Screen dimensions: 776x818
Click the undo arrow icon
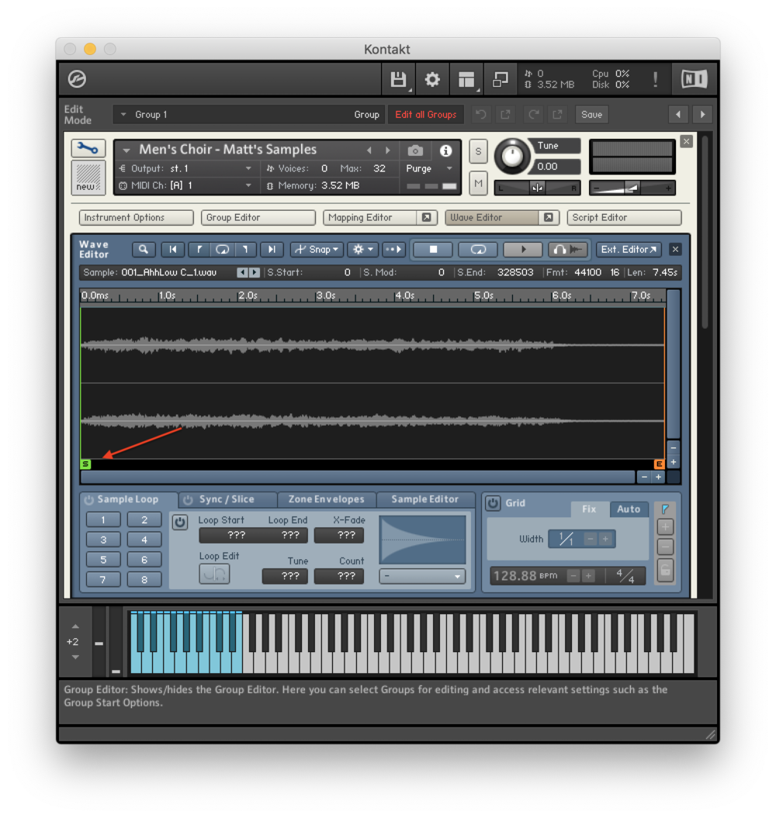[x=480, y=114]
